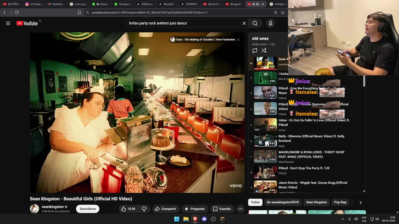Click the address bar URL
The width and height of the screenshot is (399, 224).
[150, 12]
